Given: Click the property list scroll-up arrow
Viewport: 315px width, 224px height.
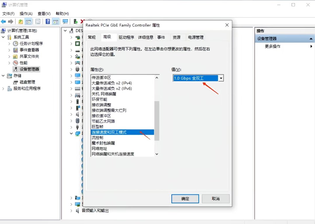Looking at the screenshot, I should pos(157,78).
